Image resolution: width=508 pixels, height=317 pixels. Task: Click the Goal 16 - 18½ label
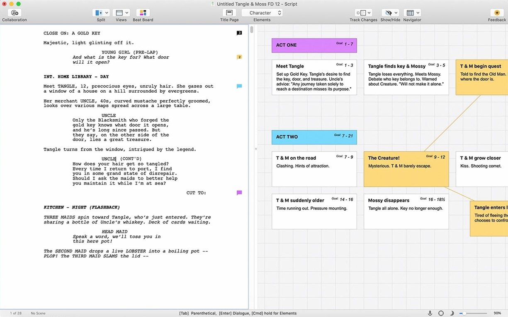pos(433,199)
